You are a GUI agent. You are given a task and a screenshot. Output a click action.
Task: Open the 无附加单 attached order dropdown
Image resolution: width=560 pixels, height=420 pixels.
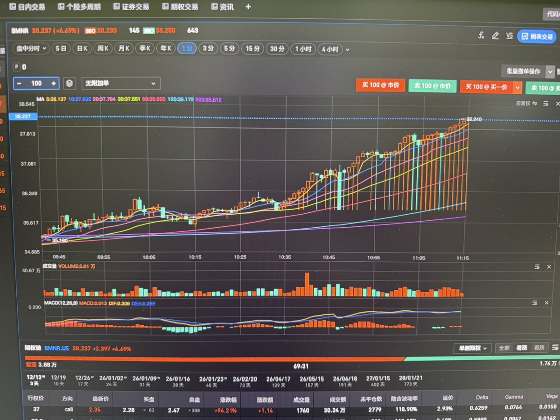[121, 84]
